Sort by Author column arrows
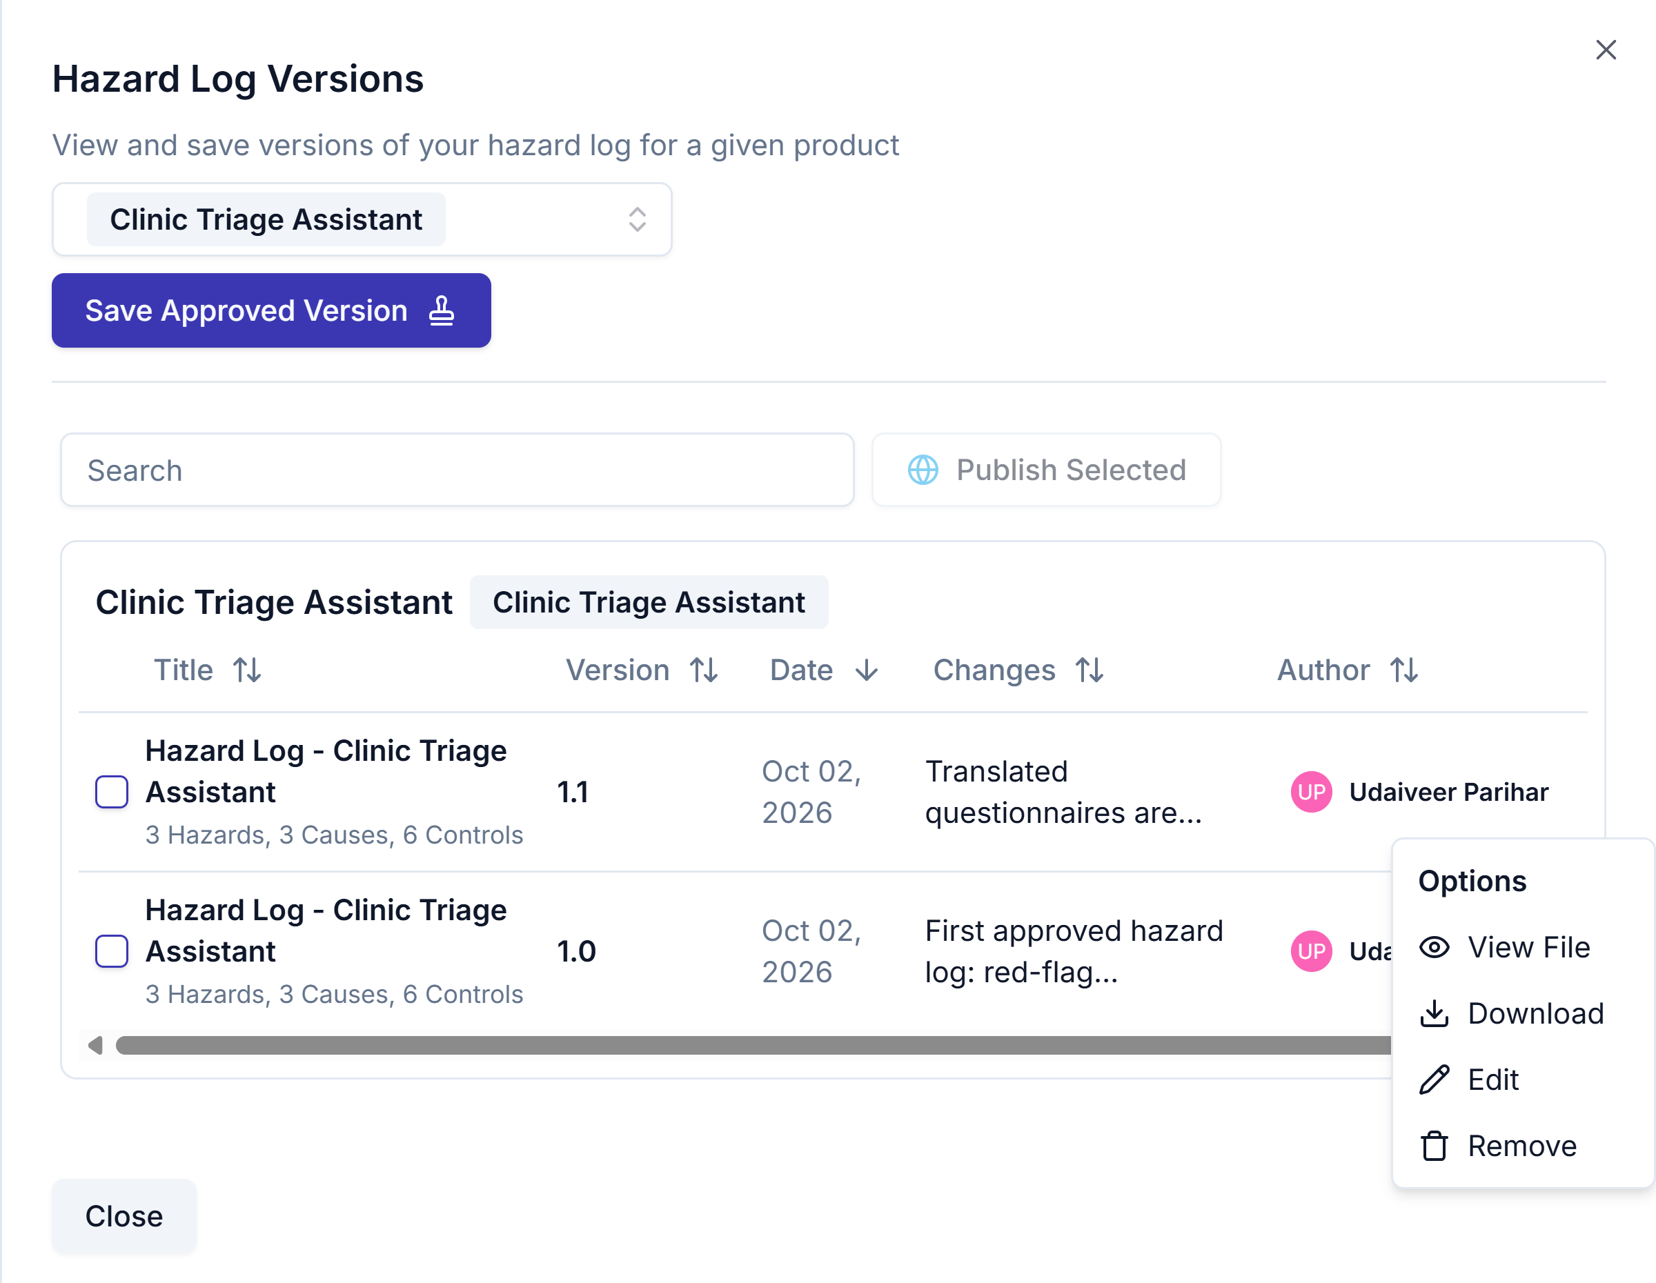The height and width of the screenshot is (1283, 1656). coord(1404,670)
